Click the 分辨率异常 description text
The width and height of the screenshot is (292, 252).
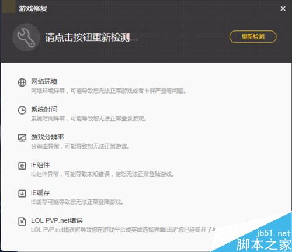(80, 146)
